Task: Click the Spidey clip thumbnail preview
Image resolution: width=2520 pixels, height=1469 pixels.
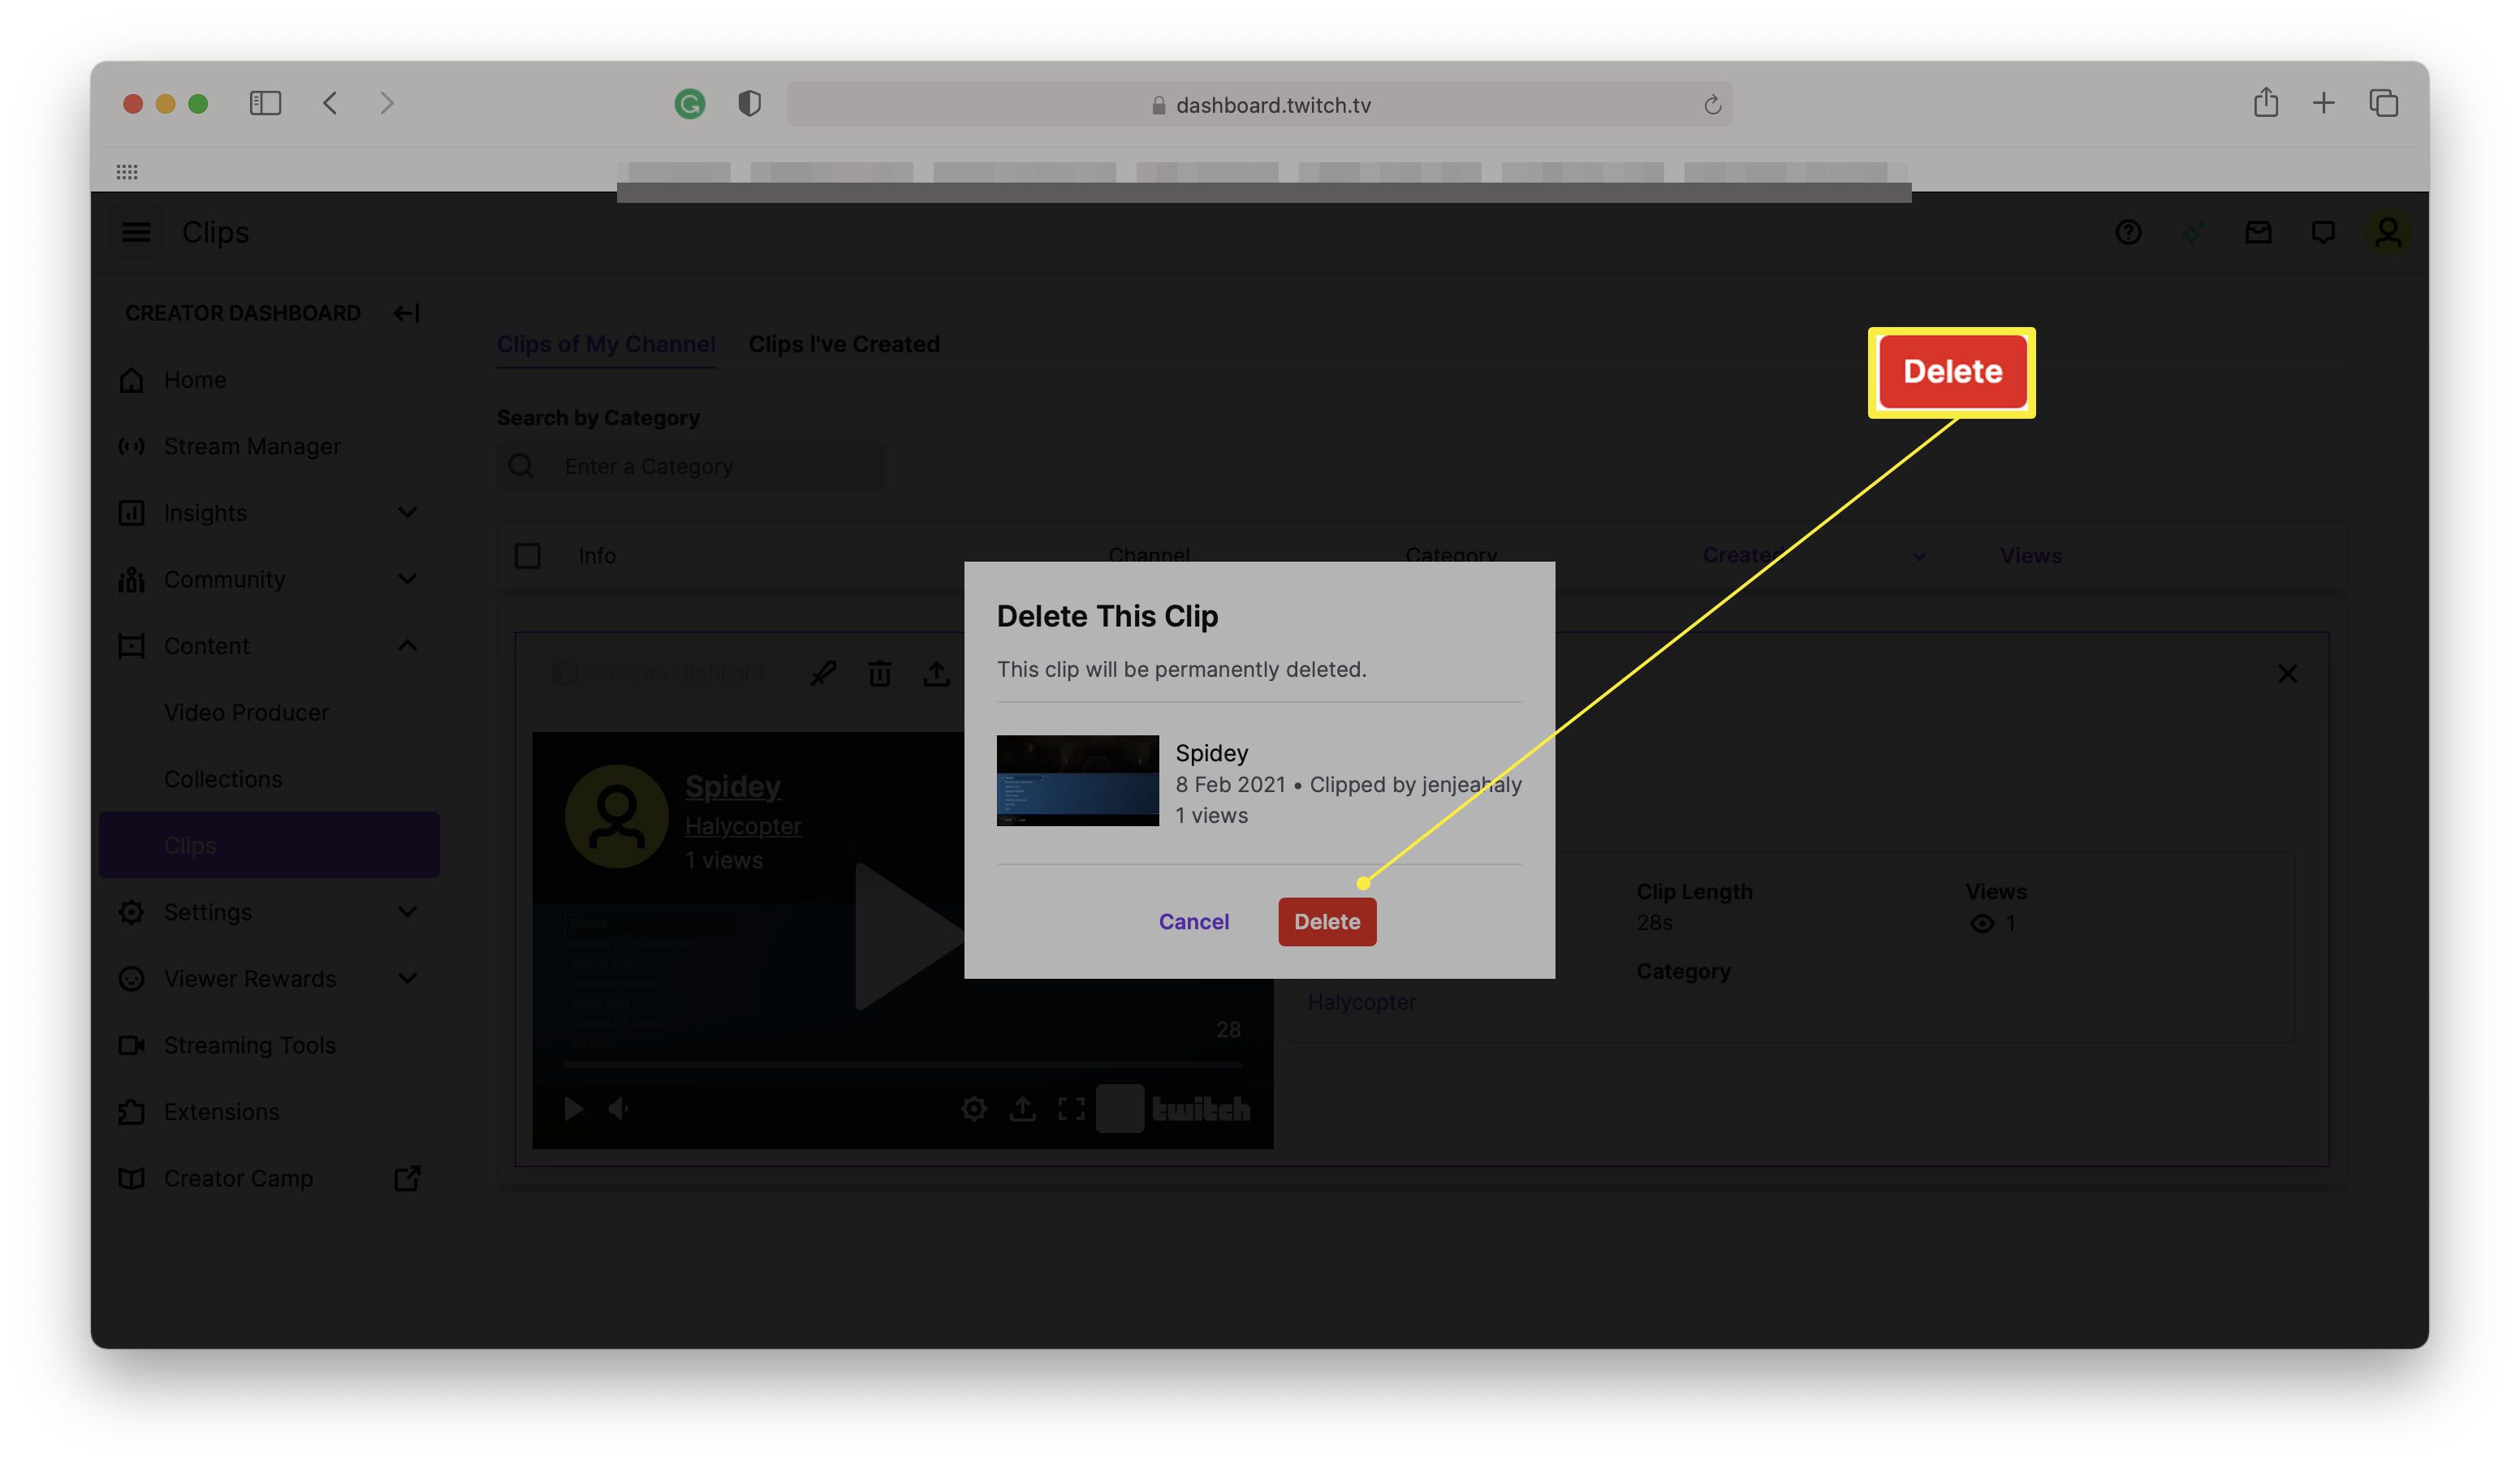Action: click(1077, 780)
